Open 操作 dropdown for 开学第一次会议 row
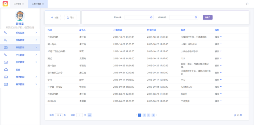 pyautogui.click(x=218, y=87)
